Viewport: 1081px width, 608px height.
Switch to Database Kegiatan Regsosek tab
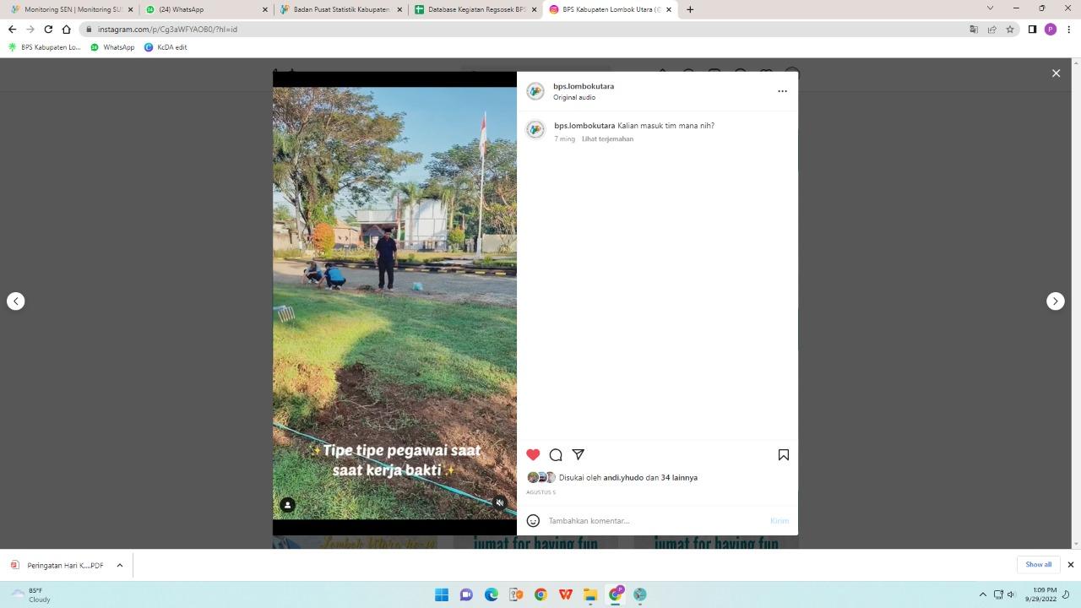tap(475, 9)
